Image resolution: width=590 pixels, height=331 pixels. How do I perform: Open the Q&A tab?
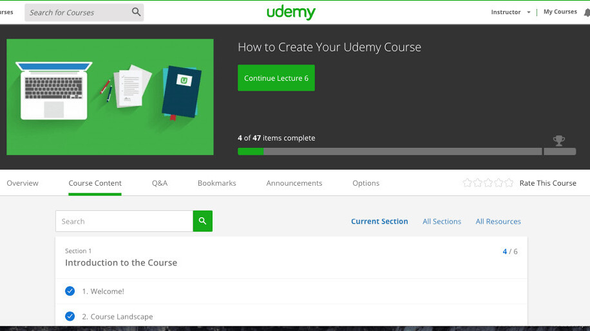tap(160, 183)
